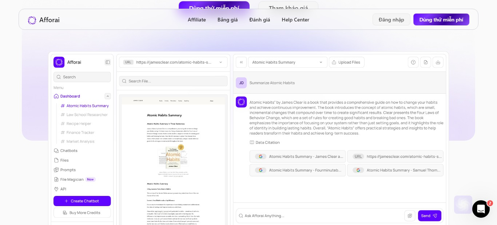Open API in the sidebar menu
The image size is (497, 225).
pos(60,189)
